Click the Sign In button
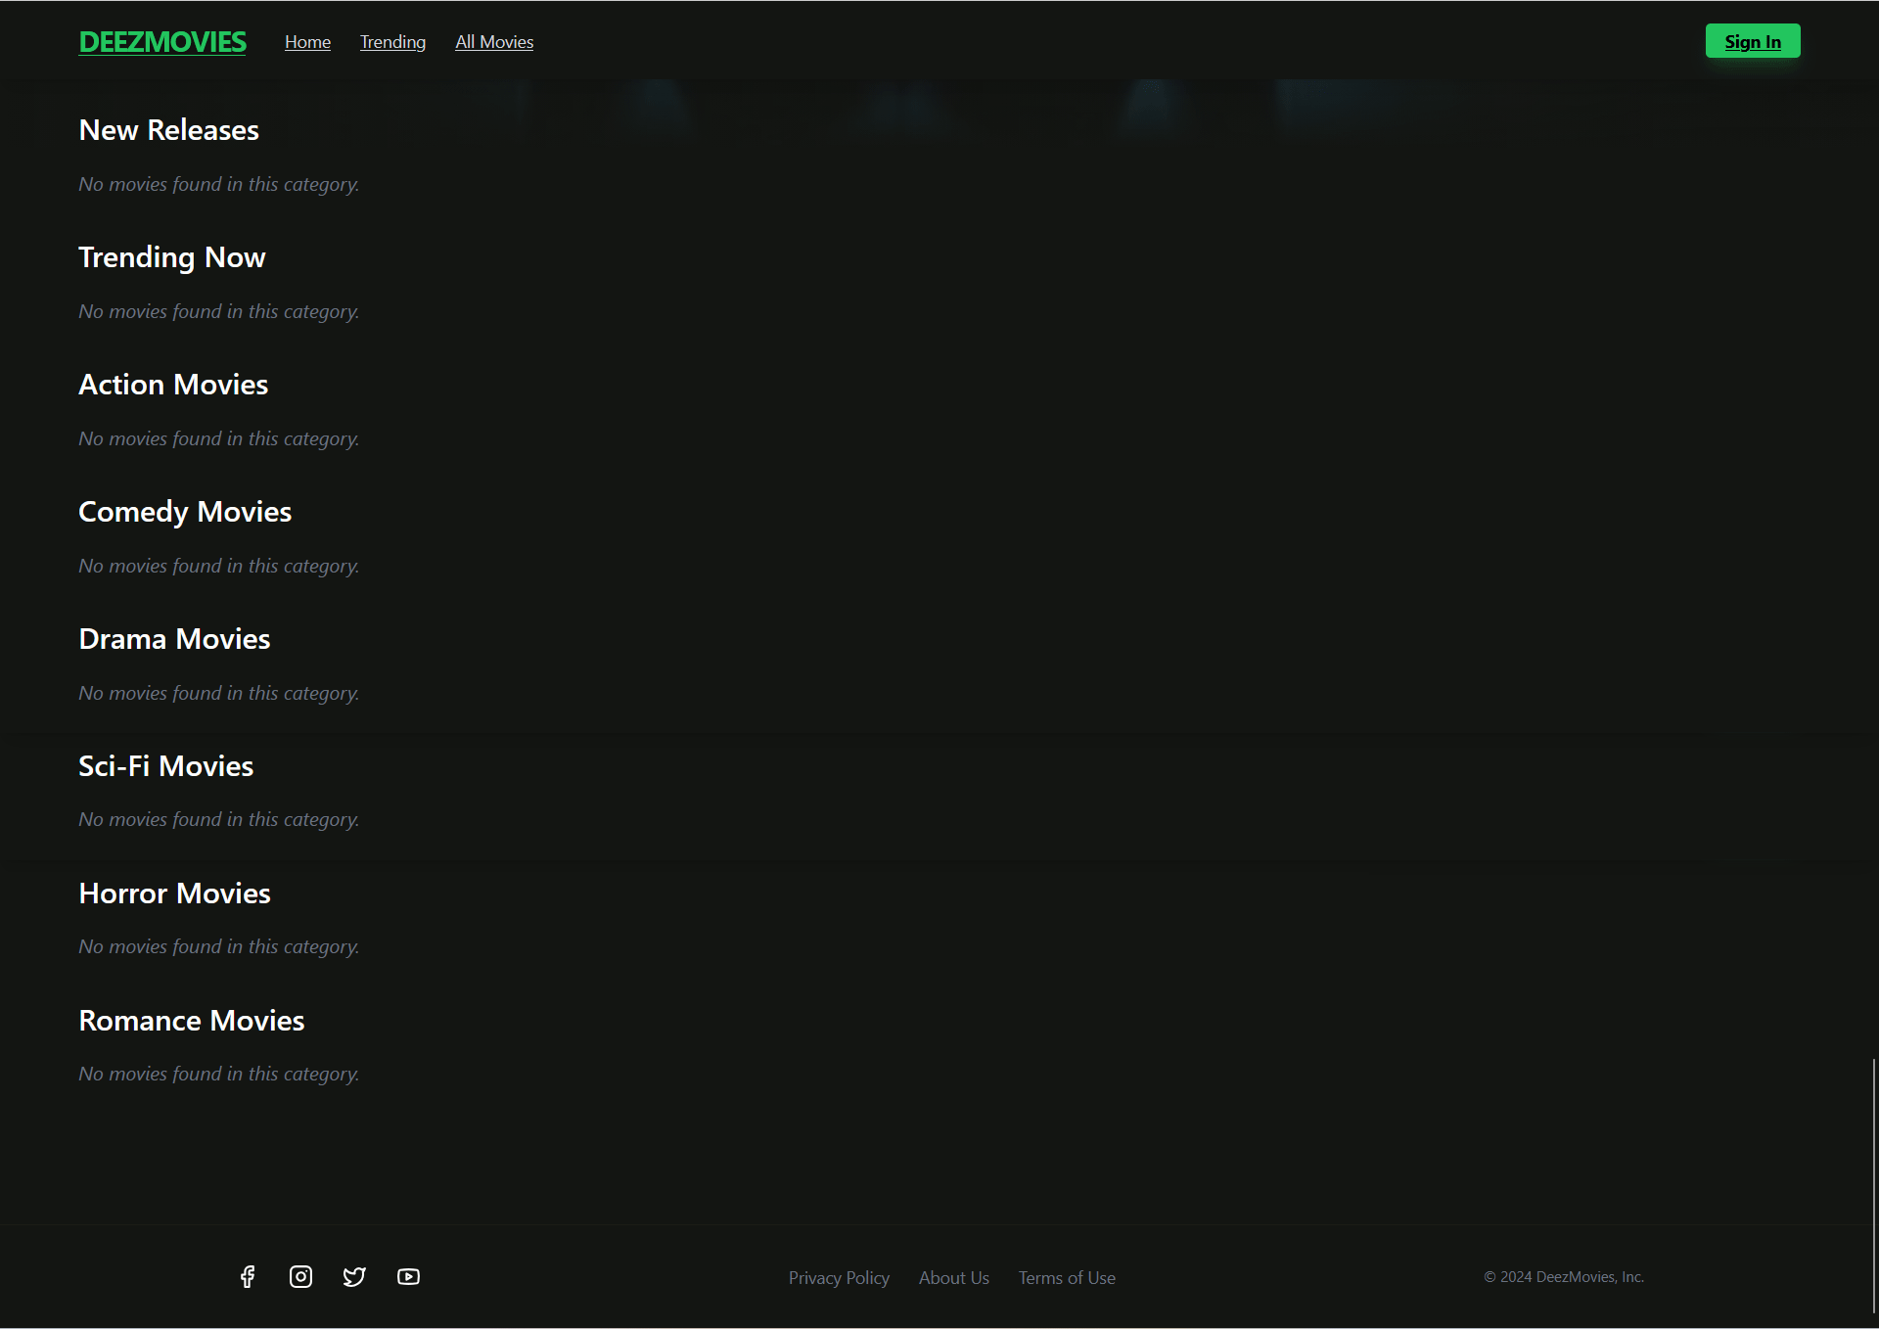 (1752, 40)
